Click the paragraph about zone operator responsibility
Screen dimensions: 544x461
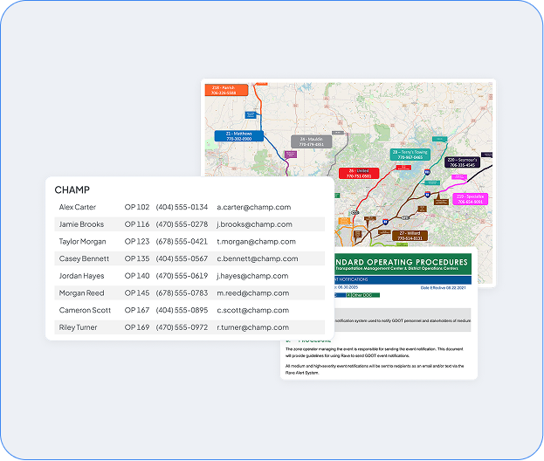tap(374, 353)
